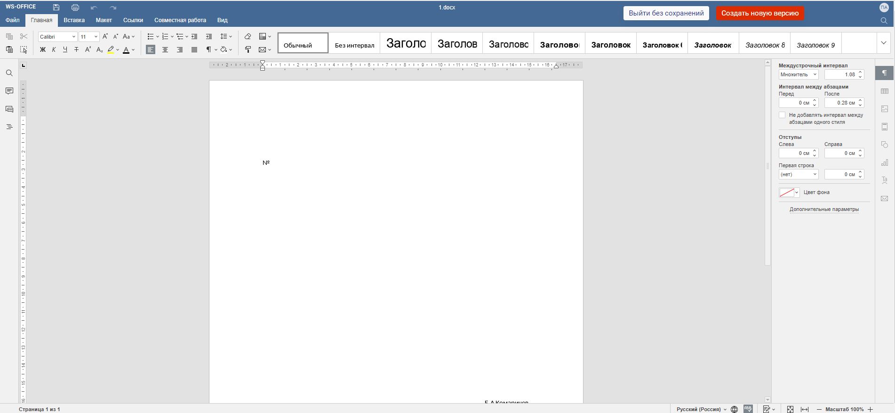This screenshot has height=413, width=895.
Task: Open the Chat panel in the left sidebar
Action: click(9, 109)
